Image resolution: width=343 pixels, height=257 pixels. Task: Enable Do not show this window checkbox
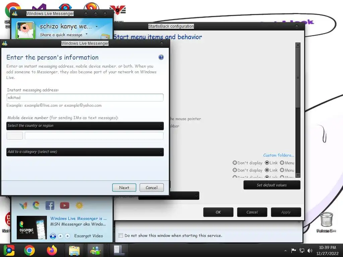[x=121, y=235]
